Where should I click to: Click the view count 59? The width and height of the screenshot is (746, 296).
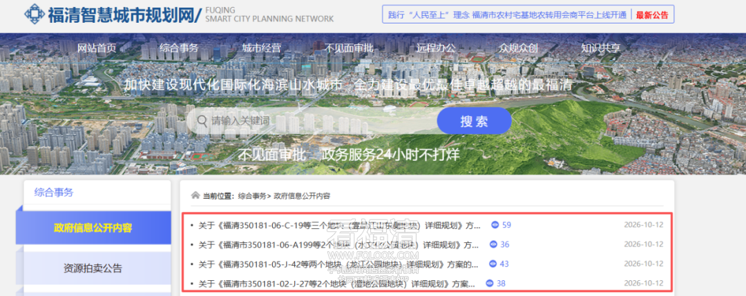[507, 225]
